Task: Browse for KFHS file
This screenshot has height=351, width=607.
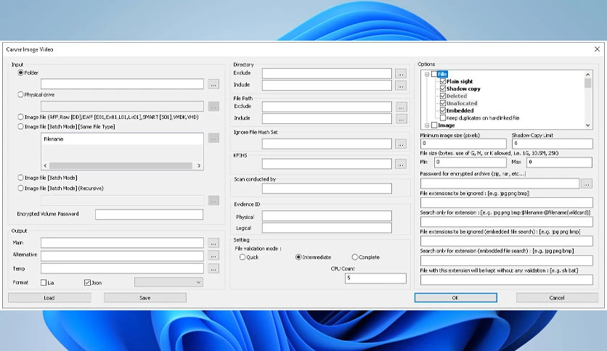Action: tap(401, 164)
